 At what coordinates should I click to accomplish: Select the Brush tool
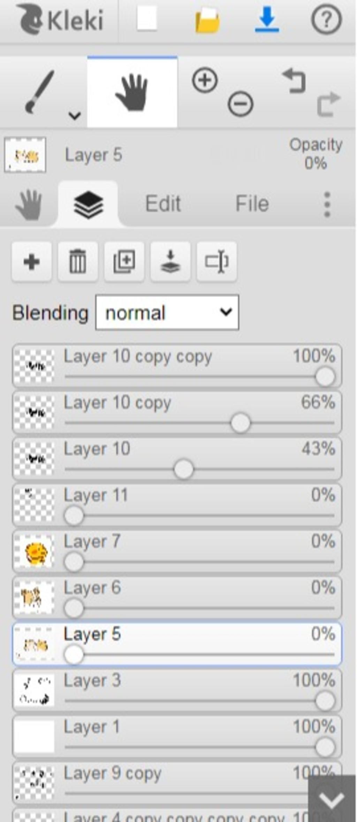click(x=39, y=92)
